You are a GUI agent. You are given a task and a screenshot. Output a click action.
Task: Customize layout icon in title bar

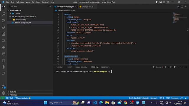pyautogui.click(x=168, y=2)
